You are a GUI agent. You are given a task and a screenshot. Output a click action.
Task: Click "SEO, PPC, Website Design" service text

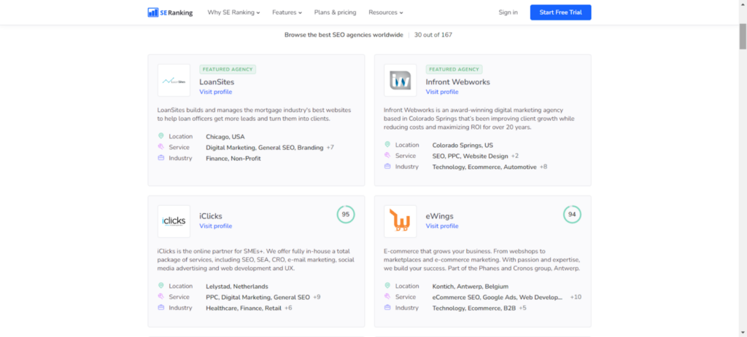coord(471,156)
